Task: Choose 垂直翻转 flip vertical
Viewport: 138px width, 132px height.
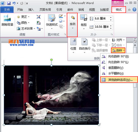Action: 119,68
